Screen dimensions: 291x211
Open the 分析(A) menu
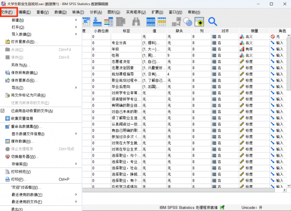coord(96,12)
